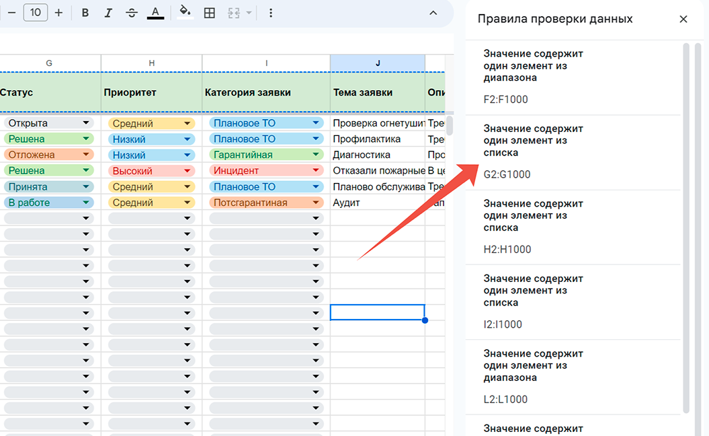This screenshot has width=709, height=436.
Task: Close the Правила проверки данных panel
Action: (683, 19)
